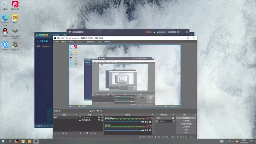Click the Start Recording button in Controls
Image resolution: width=256 pixels, height=144 pixels.
pos(186,121)
